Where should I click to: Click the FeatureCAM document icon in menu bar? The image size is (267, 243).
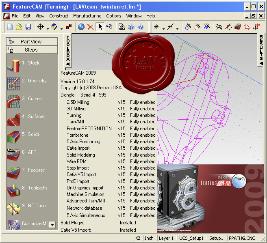[7, 16]
